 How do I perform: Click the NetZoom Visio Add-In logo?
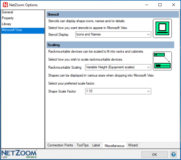pyautogui.click(x=19, y=154)
